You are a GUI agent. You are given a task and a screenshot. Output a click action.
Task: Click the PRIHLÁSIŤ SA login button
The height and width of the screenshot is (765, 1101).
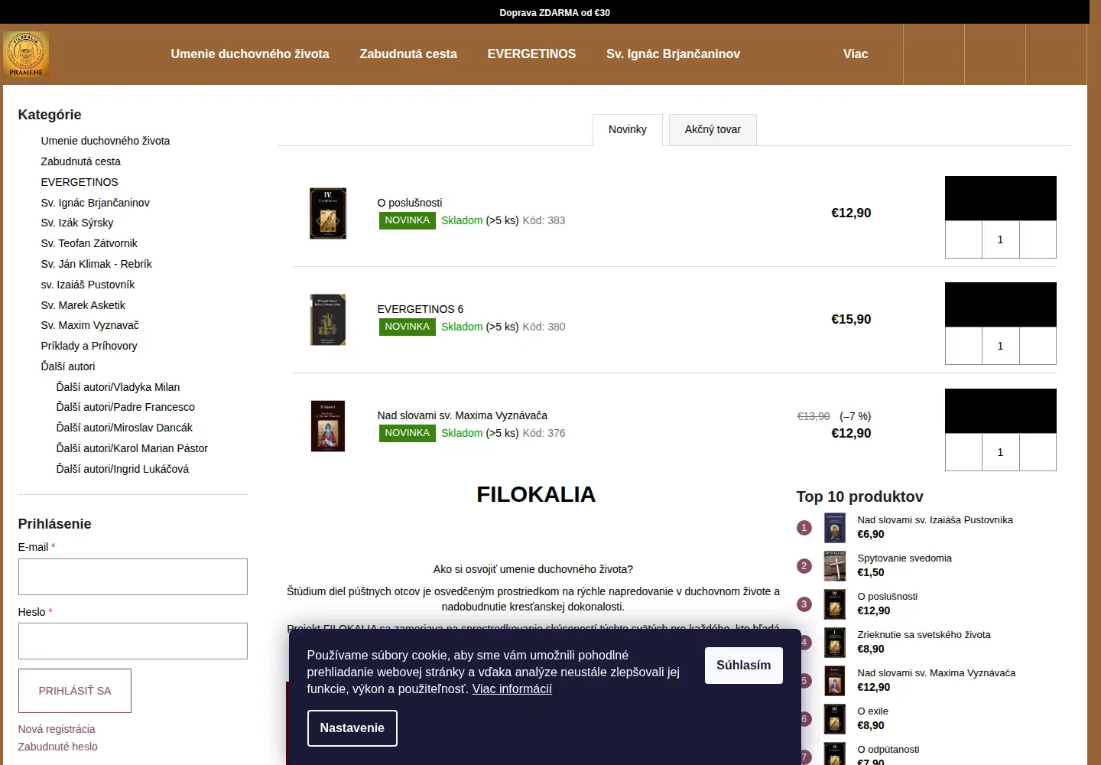click(x=75, y=691)
